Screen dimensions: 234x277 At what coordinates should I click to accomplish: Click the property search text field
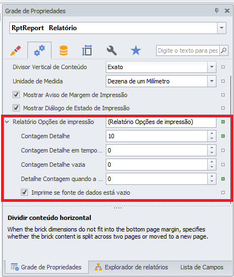[188, 50]
